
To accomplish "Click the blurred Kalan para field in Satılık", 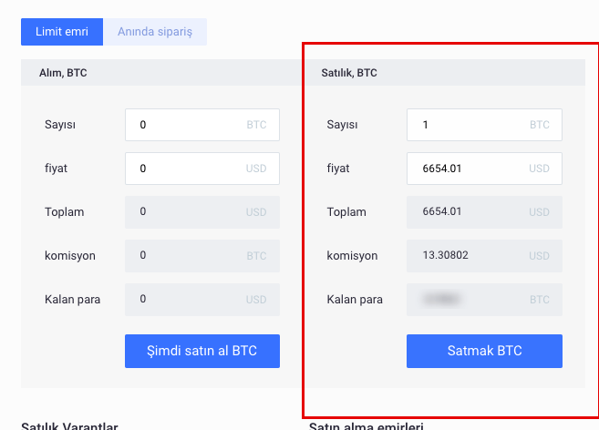I will pos(484,300).
